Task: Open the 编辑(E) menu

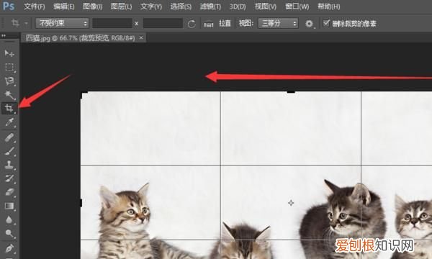Action: [64, 6]
